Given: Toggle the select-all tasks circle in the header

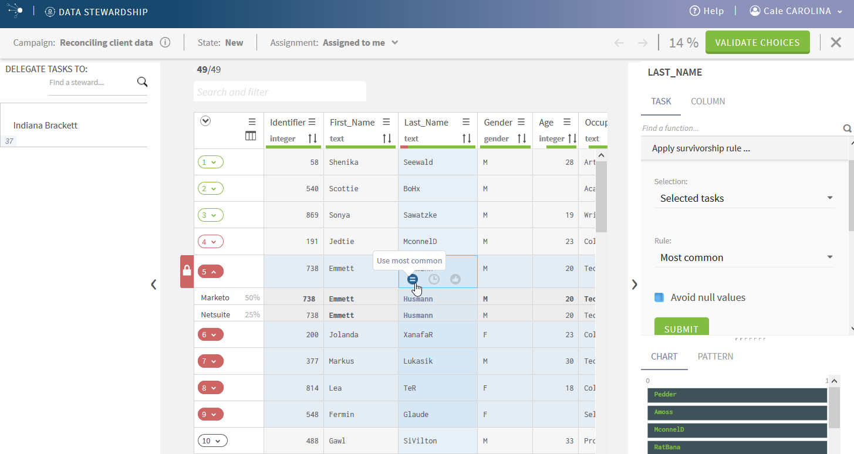Looking at the screenshot, I should pos(205,121).
